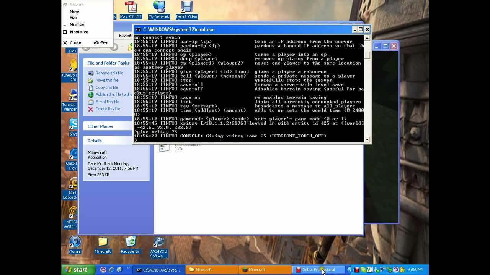The height and width of the screenshot is (275, 490).
Task: Click the 'give xritzy 75' command line
Action: 156,132
